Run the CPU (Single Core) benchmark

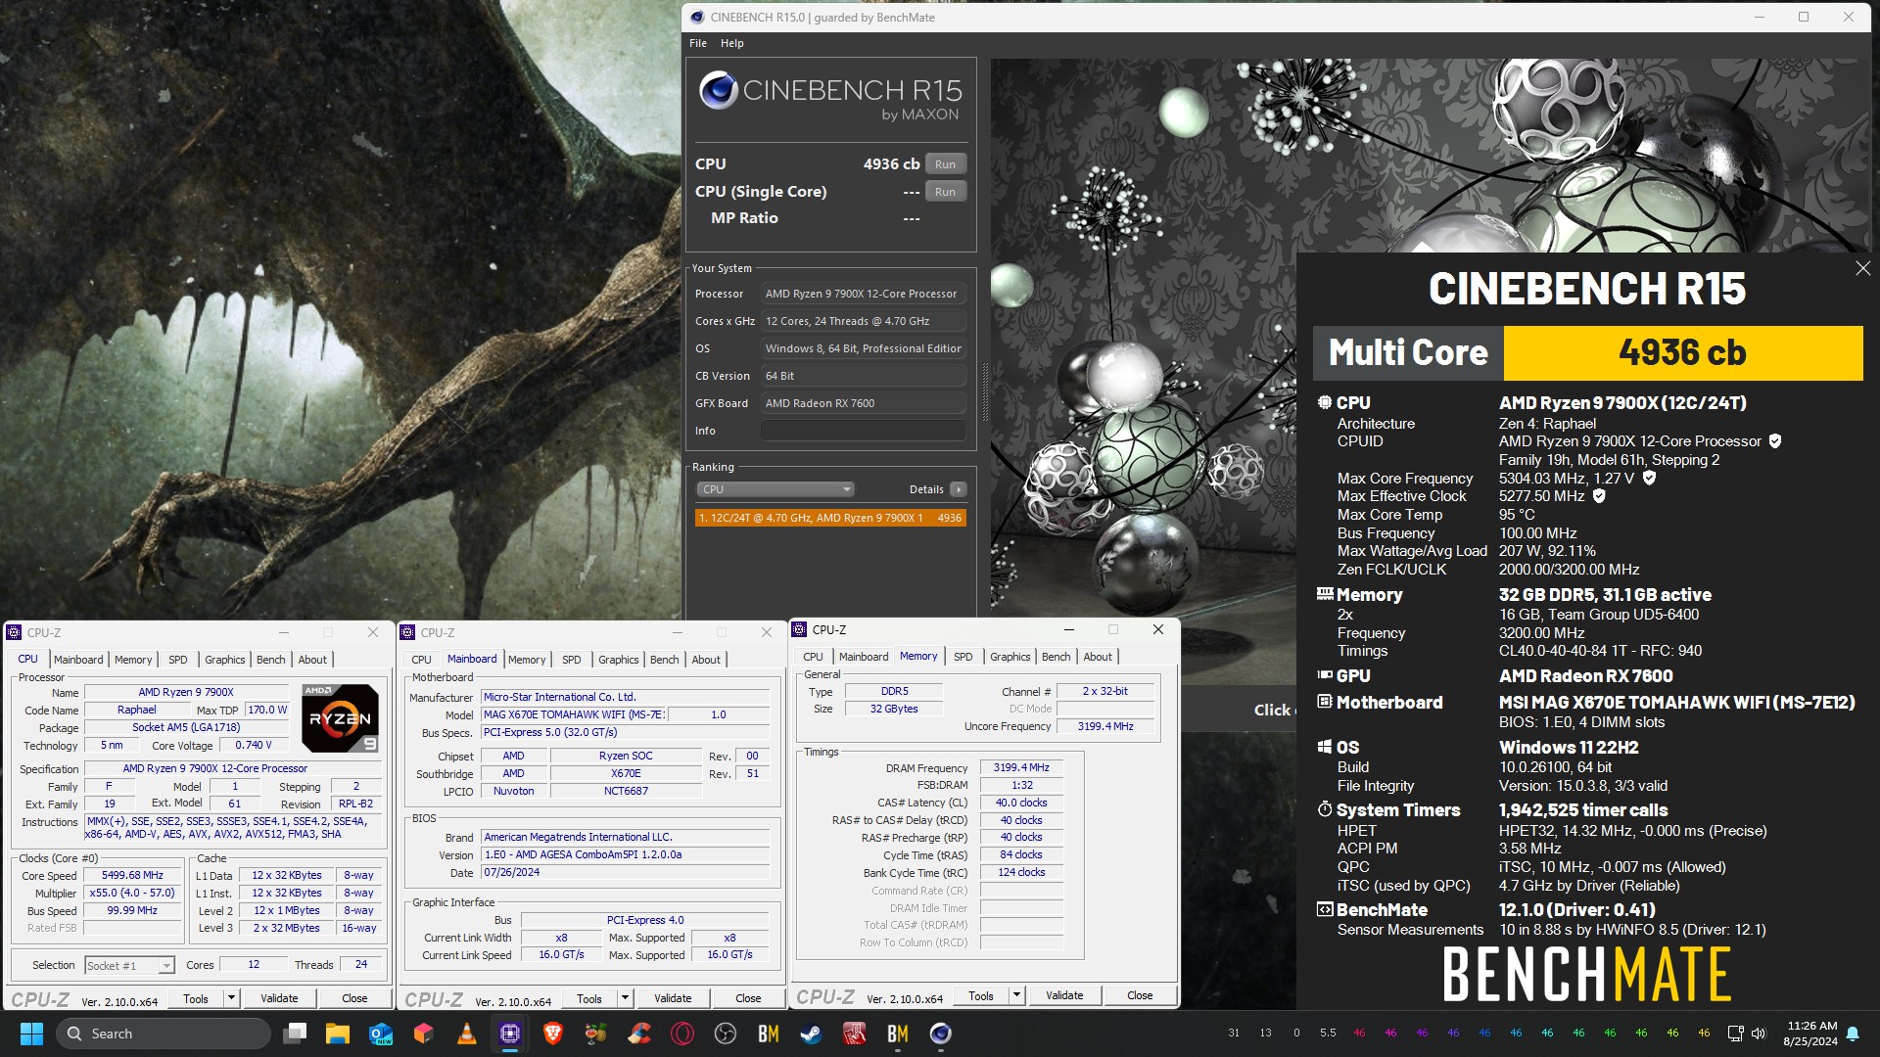[x=945, y=192]
